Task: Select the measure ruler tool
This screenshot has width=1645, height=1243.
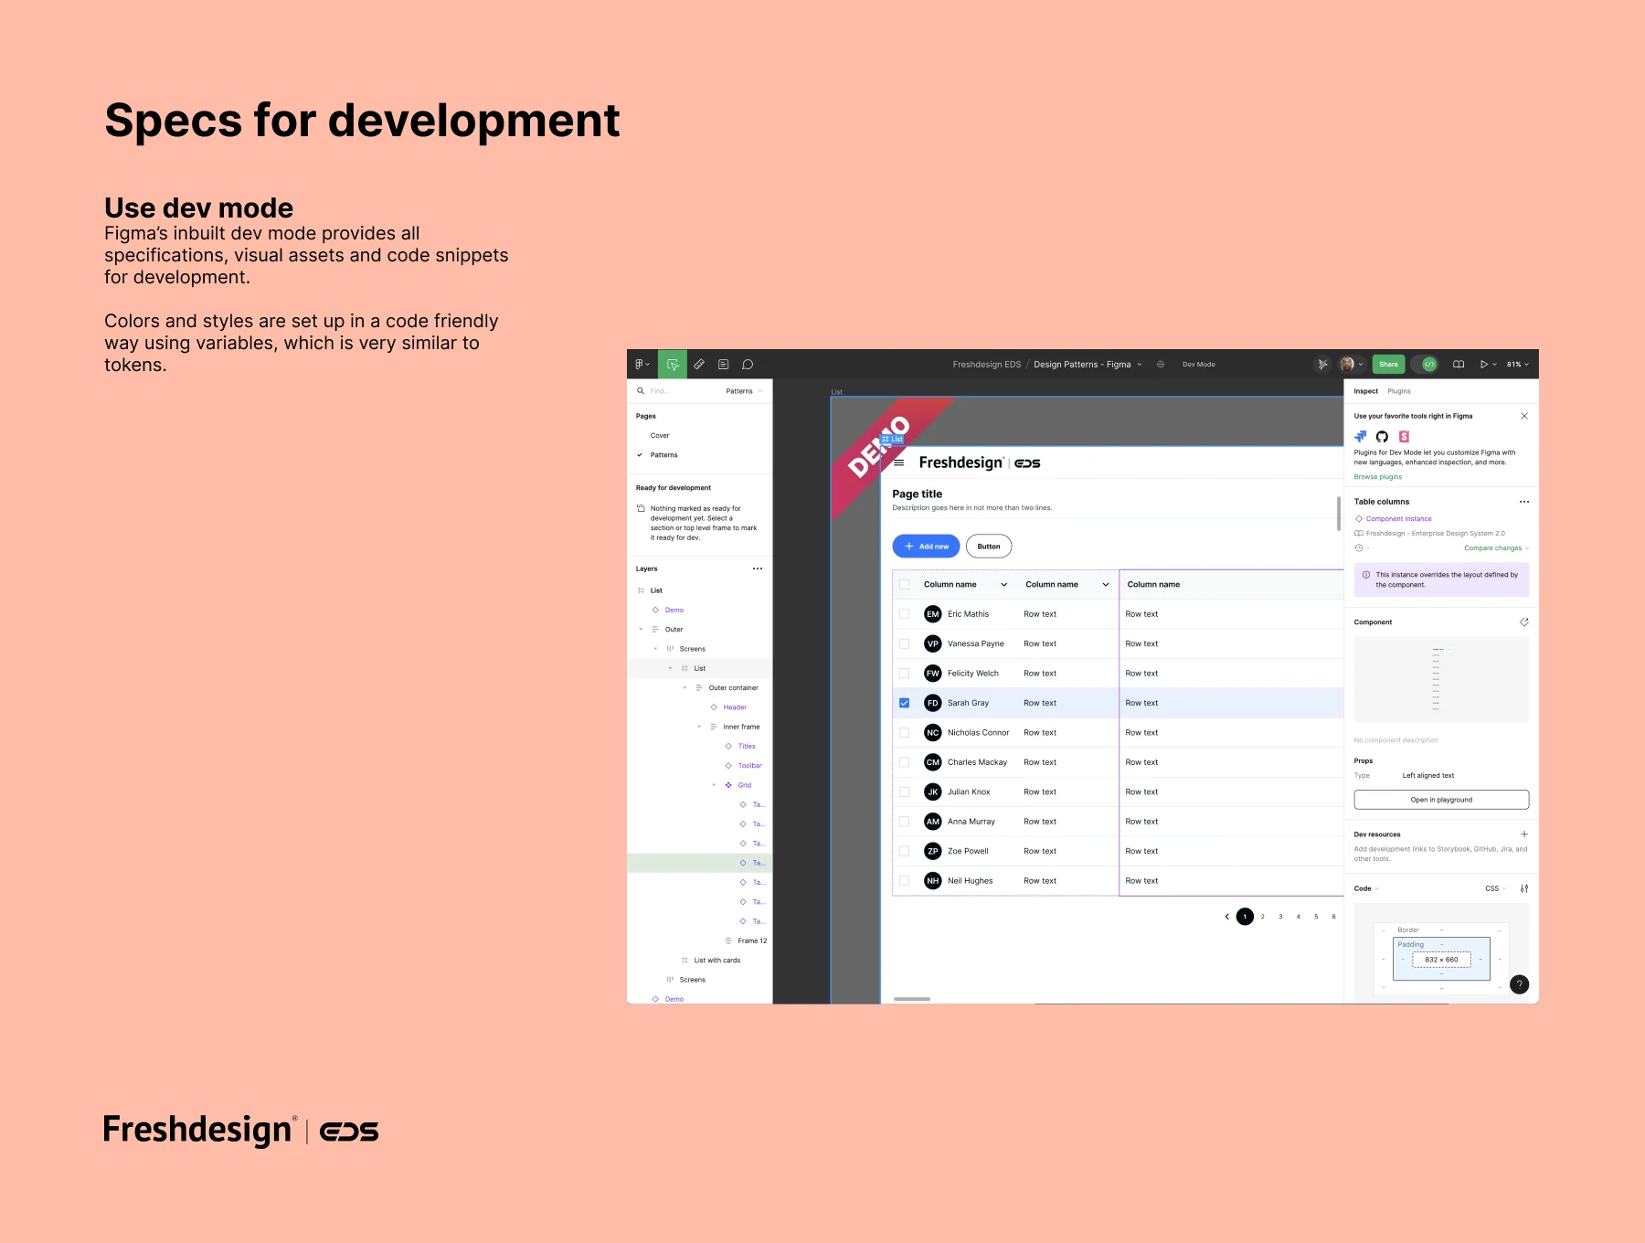Action: click(x=699, y=364)
